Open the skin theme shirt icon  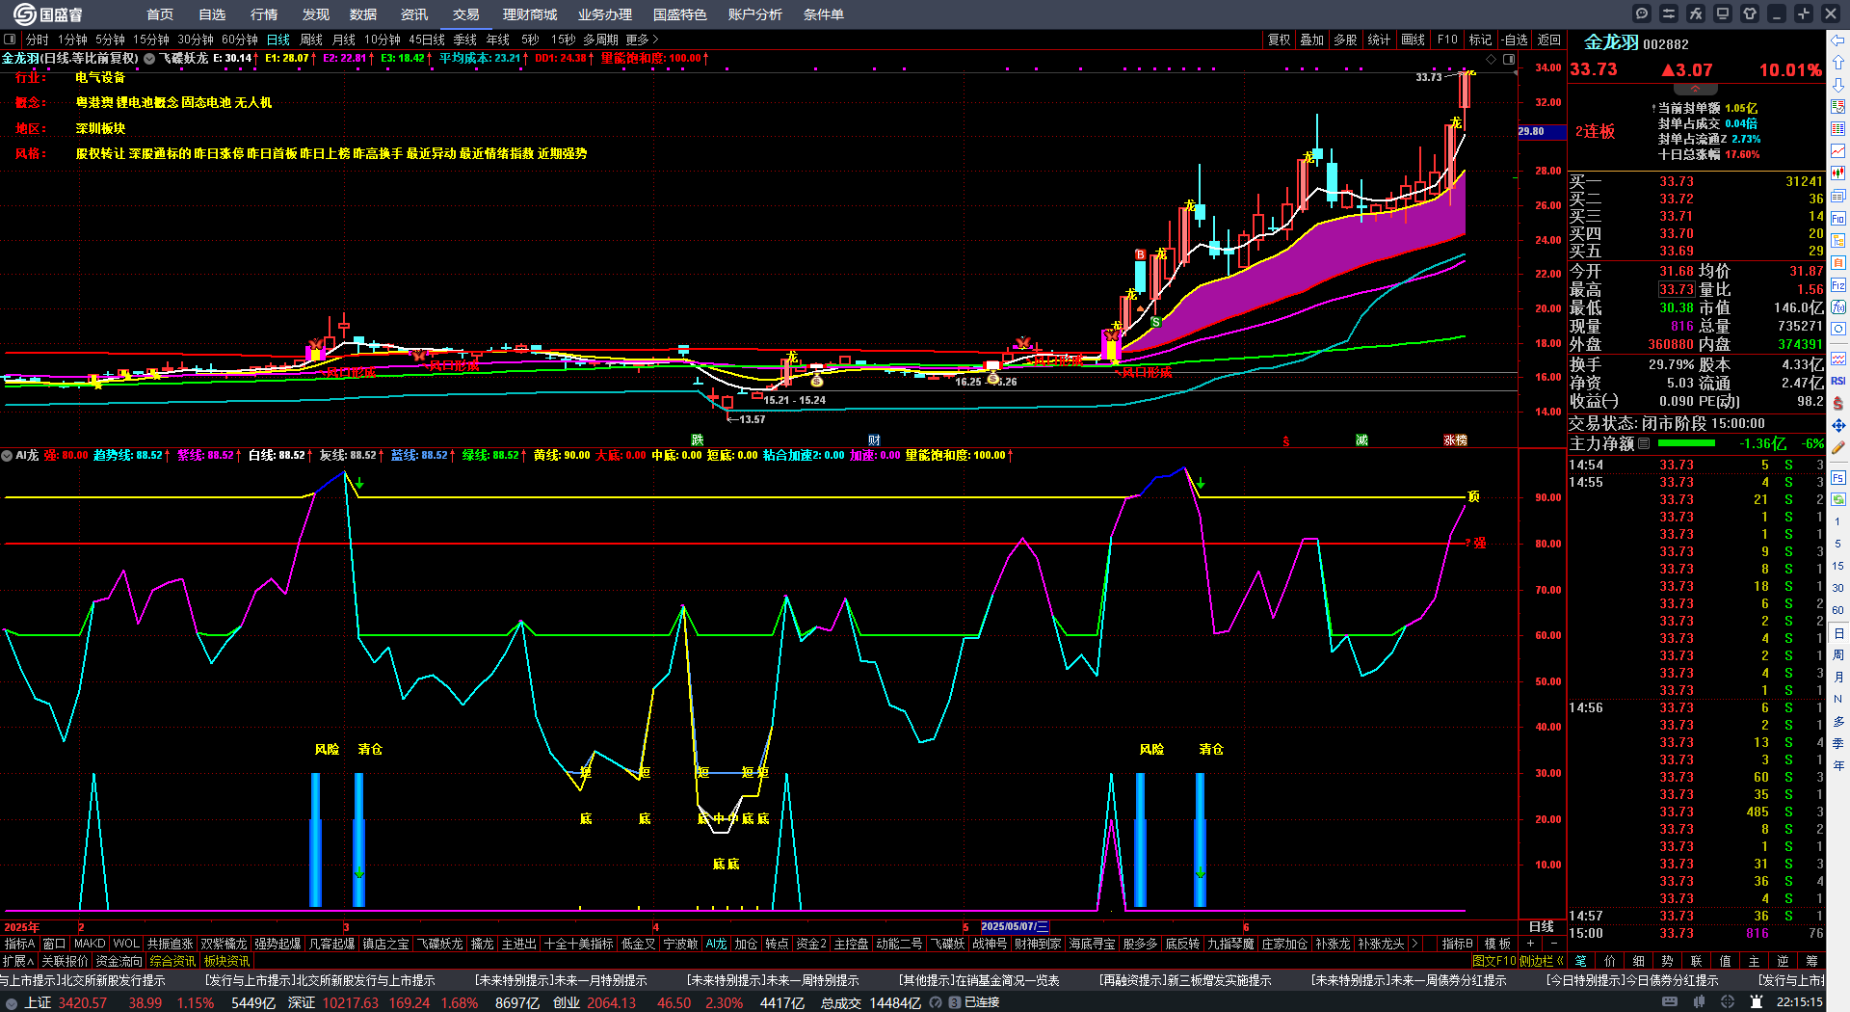tap(1750, 13)
